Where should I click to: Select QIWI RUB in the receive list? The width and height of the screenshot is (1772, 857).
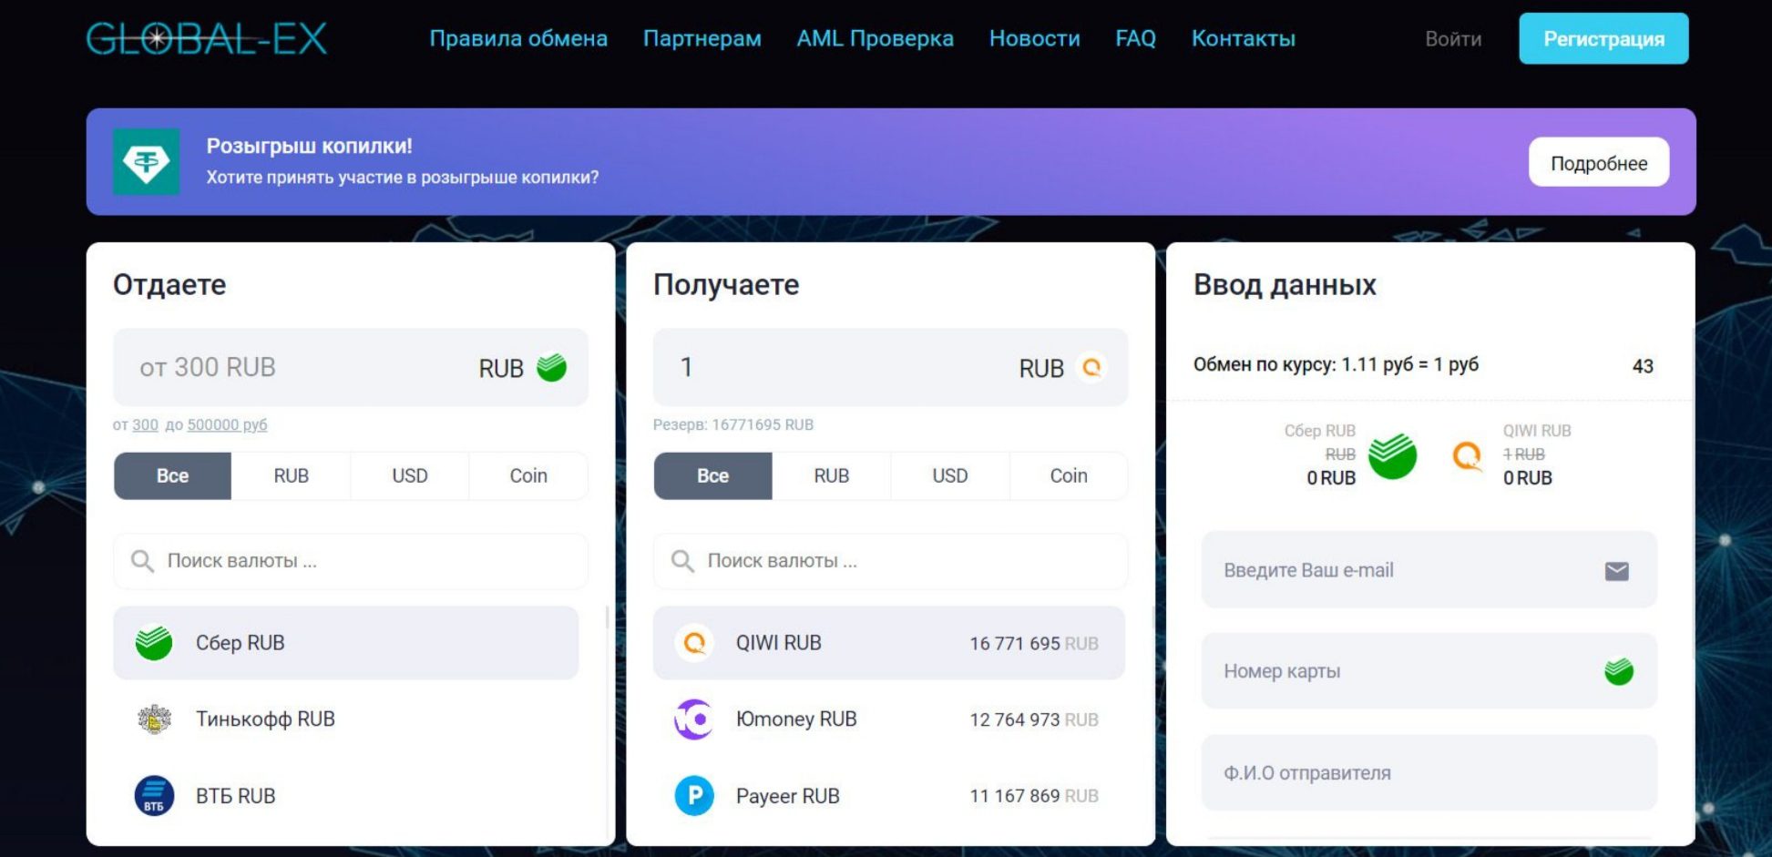coord(889,643)
